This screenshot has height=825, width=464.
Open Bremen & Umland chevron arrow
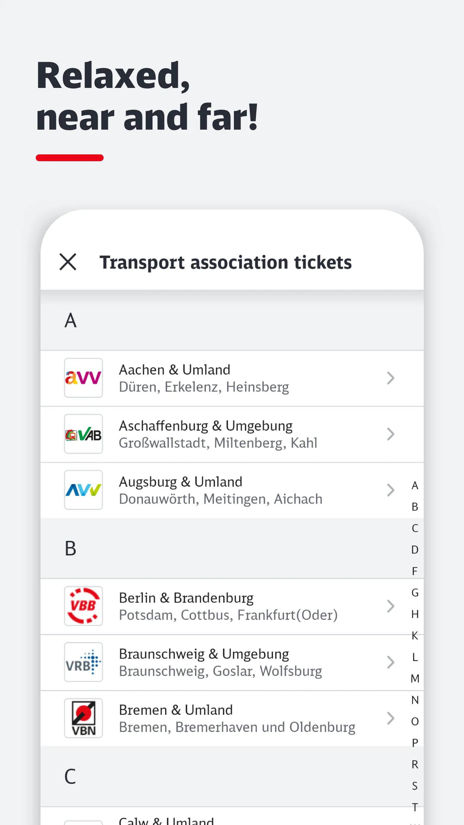click(390, 718)
